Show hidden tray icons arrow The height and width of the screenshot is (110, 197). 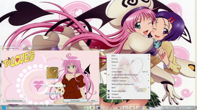tap(171, 108)
